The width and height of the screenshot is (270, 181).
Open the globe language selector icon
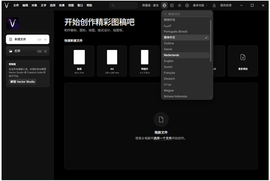pos(164,5)
